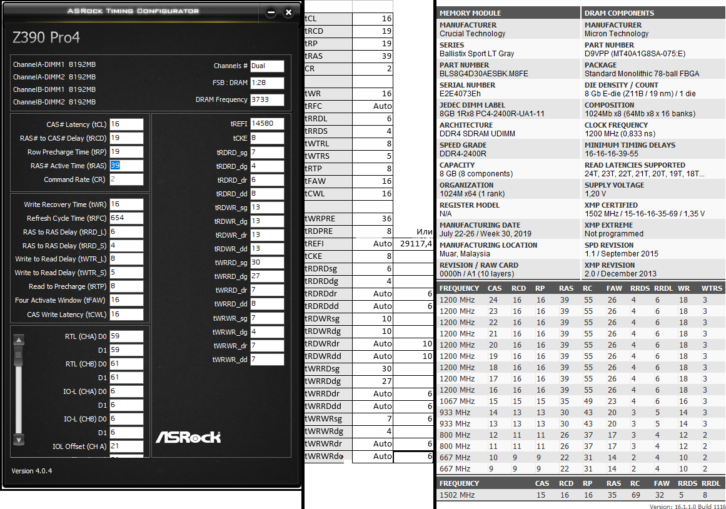Click the tWRRD_dg field showing 27

coord(267,276)
